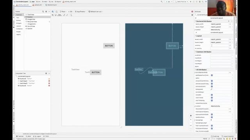250x140 pixels.
Task: Open the Event Log
Action: (x=215, y=136)
